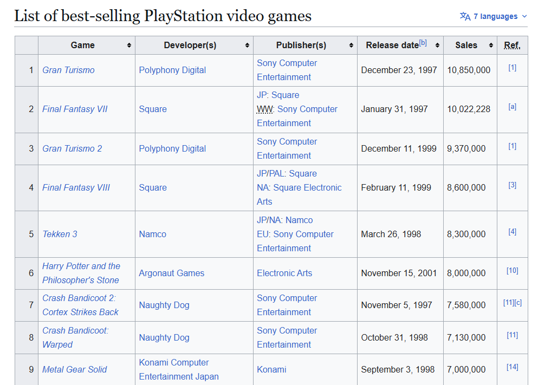Open the Electronic Arts publisher link
Image resolution: width=538 pixels, height=385 pixels.
coord(284,273)
